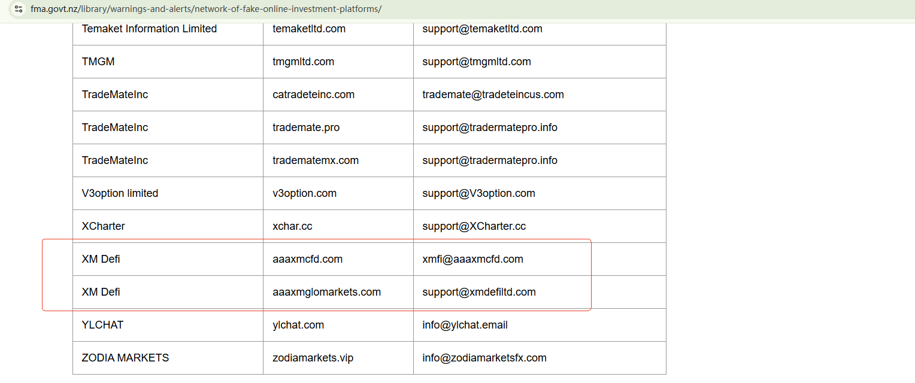
Task: Select support@tradermatepro.info in tradematemx.com row
Action: tap(540, 160)
